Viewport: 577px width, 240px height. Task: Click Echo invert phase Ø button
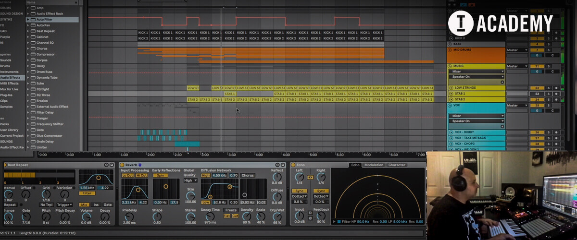point(310,218)
